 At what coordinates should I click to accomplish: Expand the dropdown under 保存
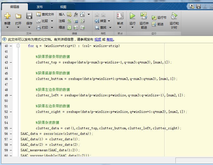[29, 27]
